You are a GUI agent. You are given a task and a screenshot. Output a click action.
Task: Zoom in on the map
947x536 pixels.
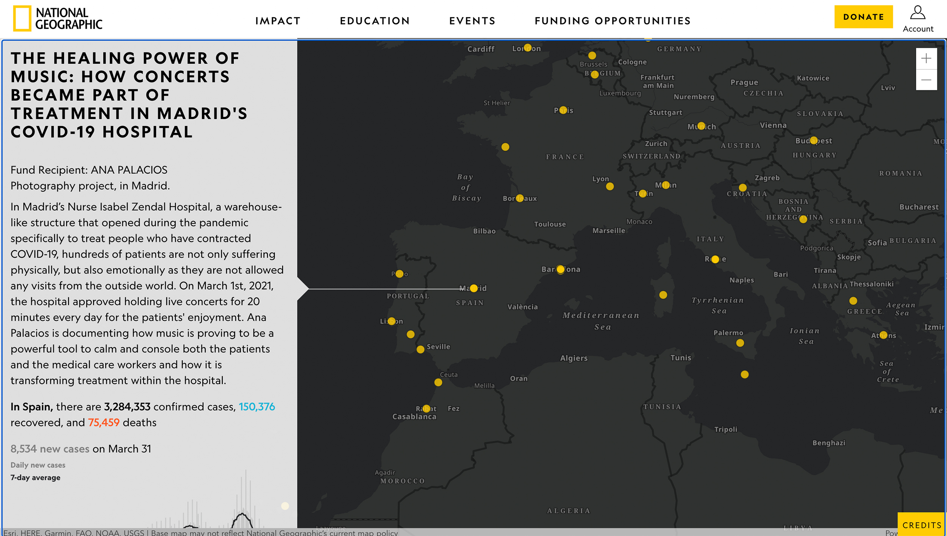click(926, 58)
